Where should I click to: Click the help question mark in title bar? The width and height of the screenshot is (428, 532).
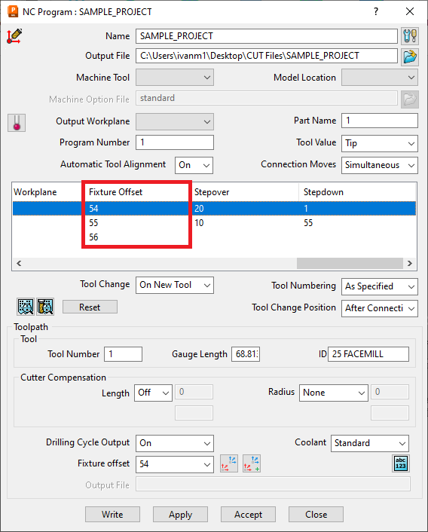(x=376, y=11)
